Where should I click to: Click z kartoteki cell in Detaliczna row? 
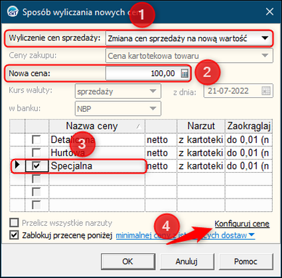click(201, 140)
